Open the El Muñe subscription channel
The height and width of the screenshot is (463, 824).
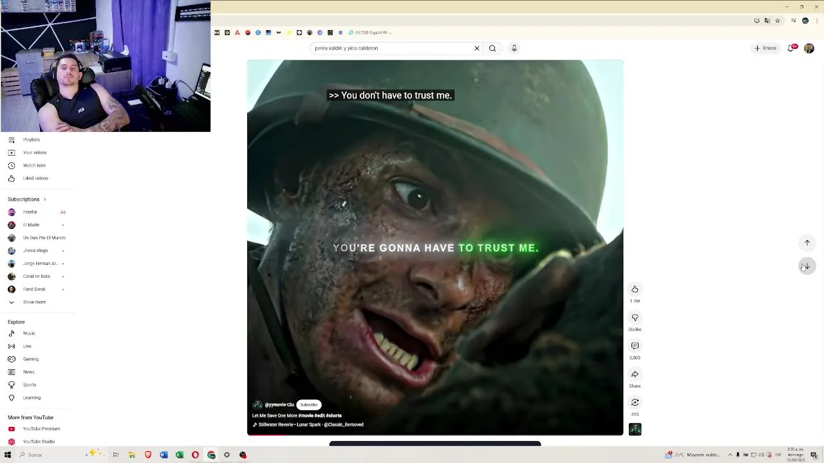pos(31,225)
